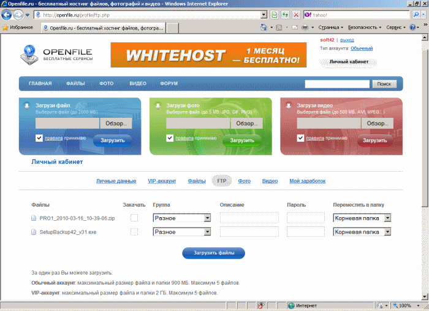Open search provider dropdown arrow
The image size is (429, 311).
coord(424,15)
